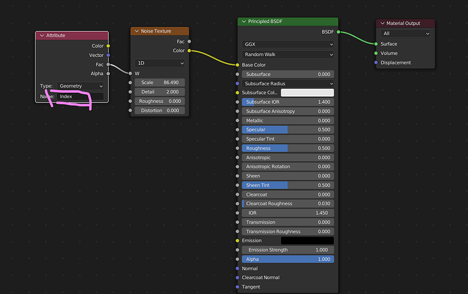
Task: Click the Attribute Alpha output socket
Action: (x=108, y=74)
